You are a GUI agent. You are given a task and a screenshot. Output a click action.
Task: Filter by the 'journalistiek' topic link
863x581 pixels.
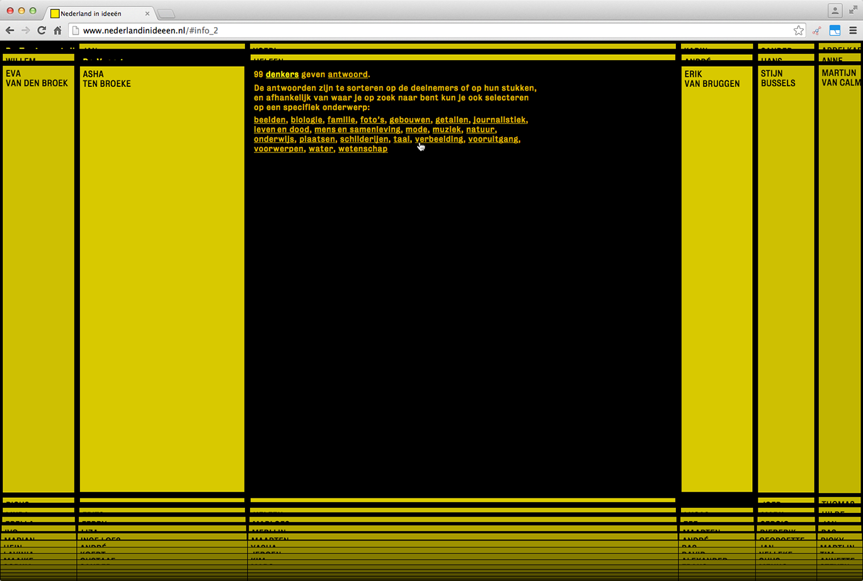(500, 120)
